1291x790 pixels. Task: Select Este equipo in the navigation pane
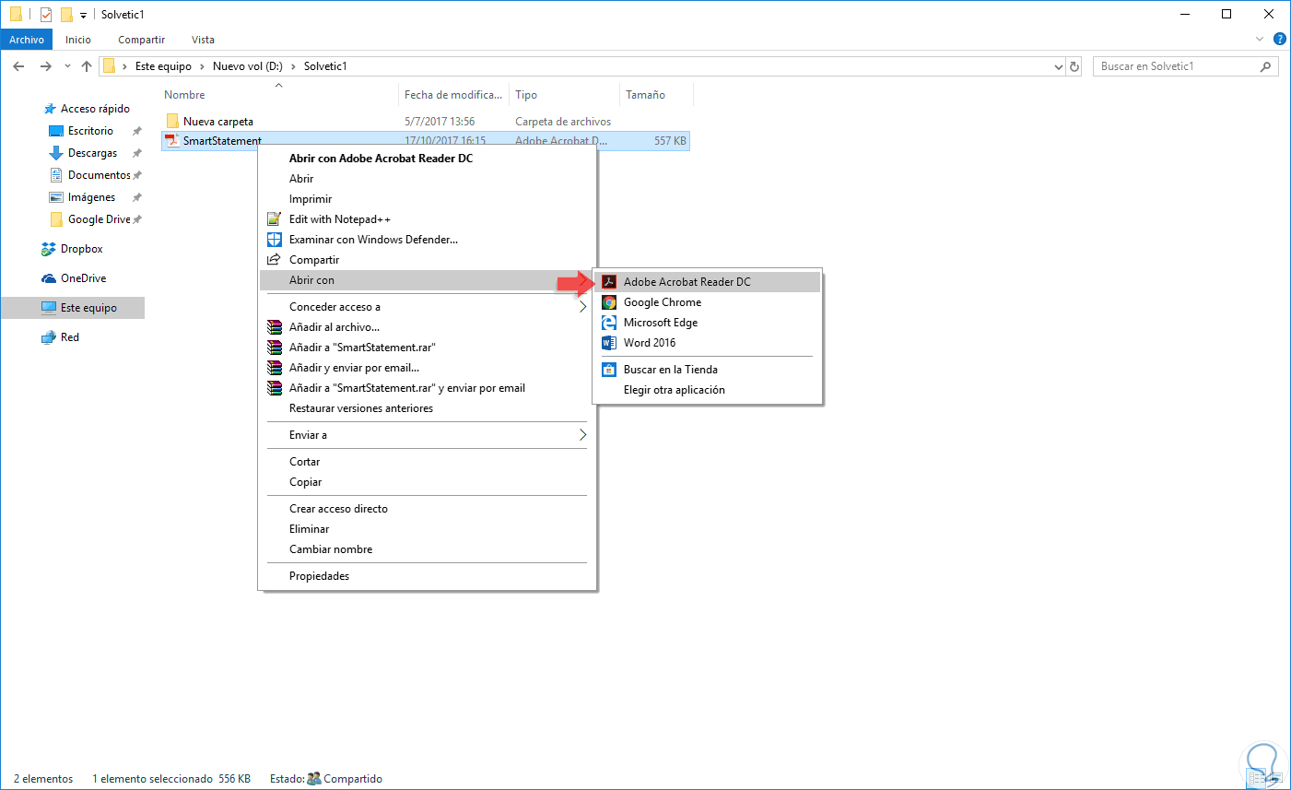pos(88,308)
